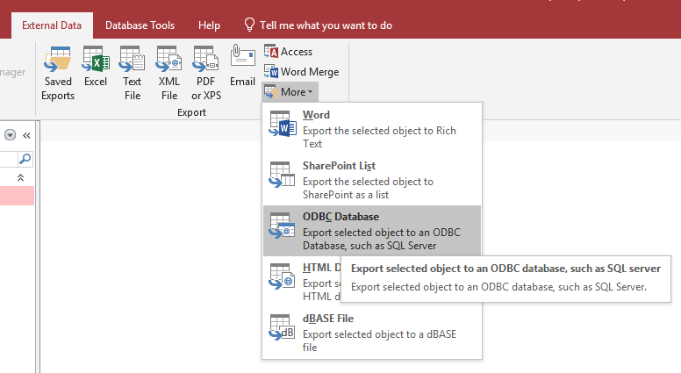Click the Word export icon in menu
This screenshot has height=373, width=681.
(282, 124)
